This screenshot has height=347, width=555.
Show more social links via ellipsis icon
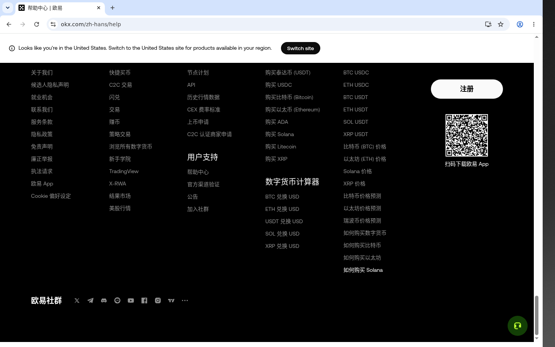coord(185,301)
